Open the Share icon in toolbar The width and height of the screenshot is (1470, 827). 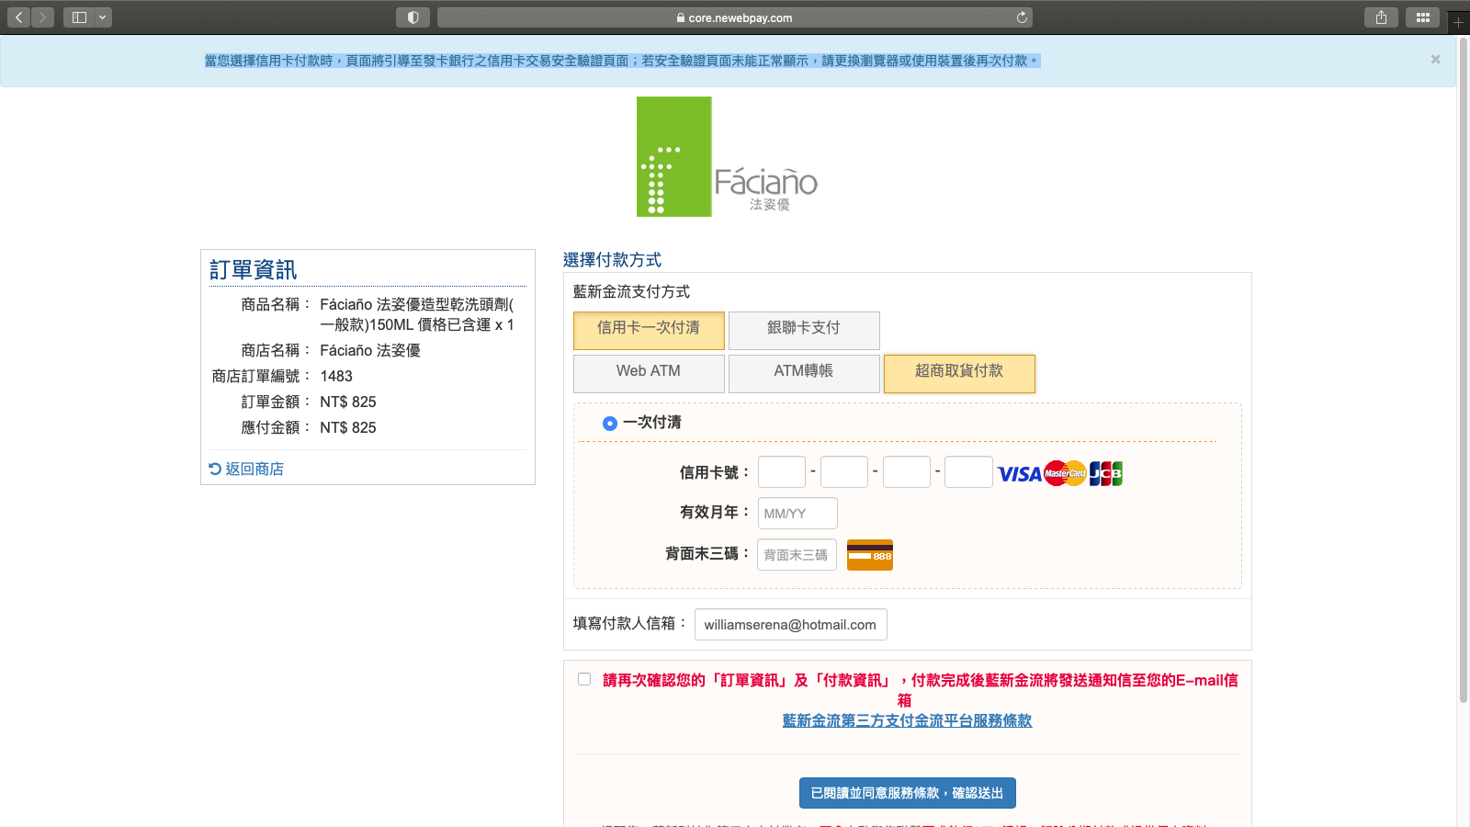(1381, 17)
